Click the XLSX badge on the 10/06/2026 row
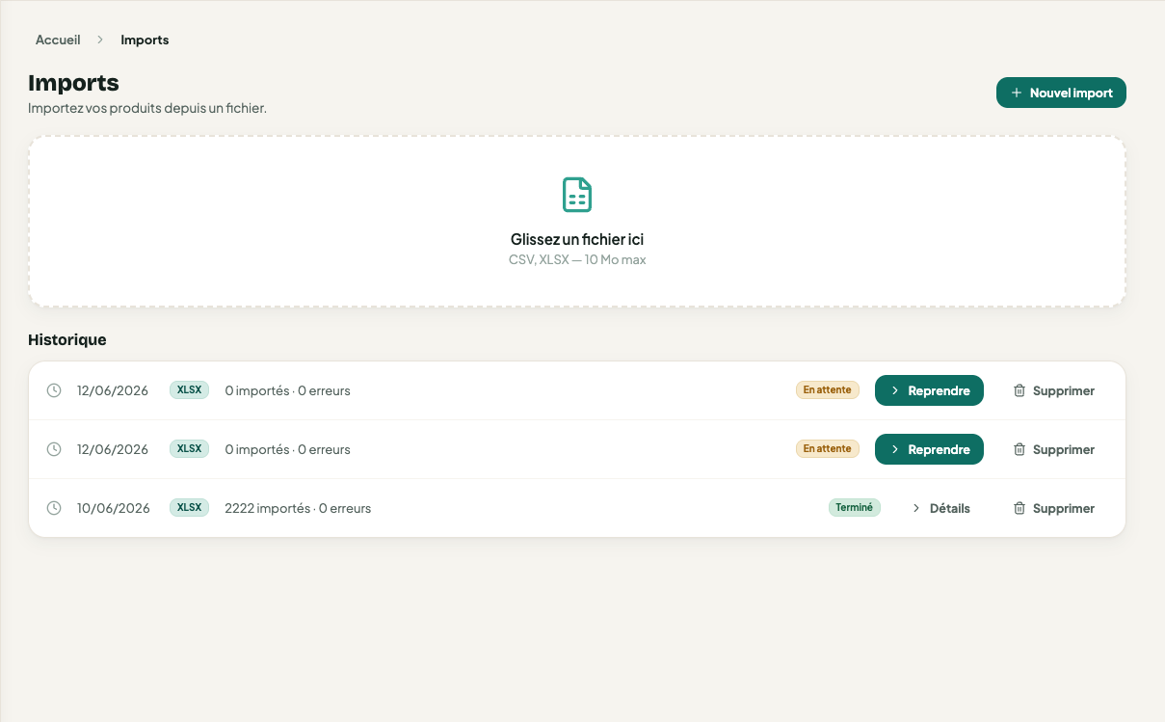Image resolution: width=1165 pixels, height=722 pixels. (189, 507)
